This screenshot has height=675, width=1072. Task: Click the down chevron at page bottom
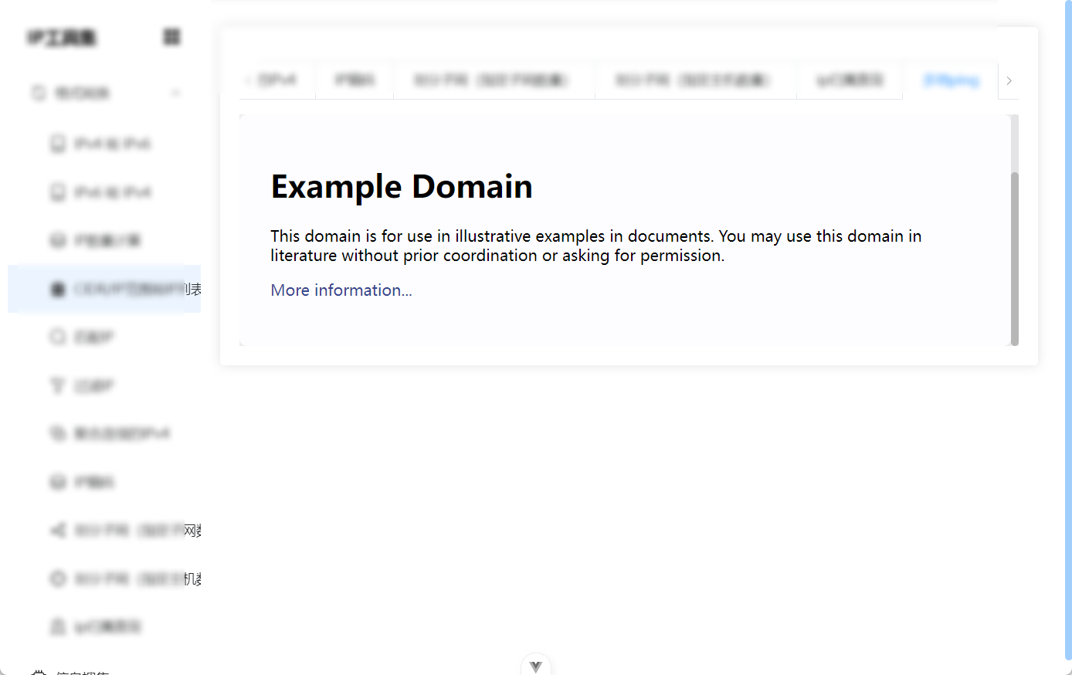pos(535,664)
